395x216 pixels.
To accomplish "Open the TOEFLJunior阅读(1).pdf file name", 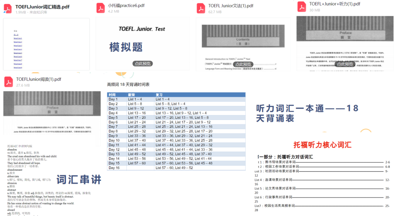I will click(x=38, y=79).
